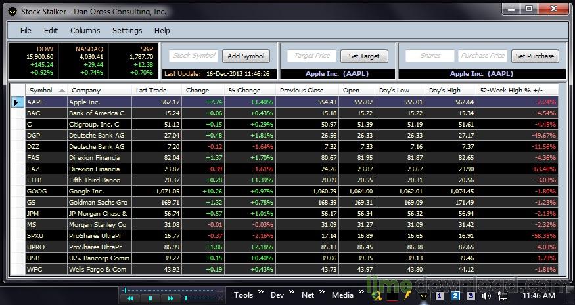Click the Purchase Price input field
Screen dimensions: 575x305
click(482, 56)
